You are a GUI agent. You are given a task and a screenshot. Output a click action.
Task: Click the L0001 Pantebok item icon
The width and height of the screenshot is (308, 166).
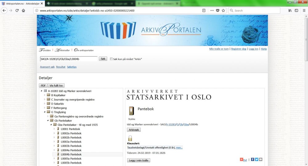point(58,129)
